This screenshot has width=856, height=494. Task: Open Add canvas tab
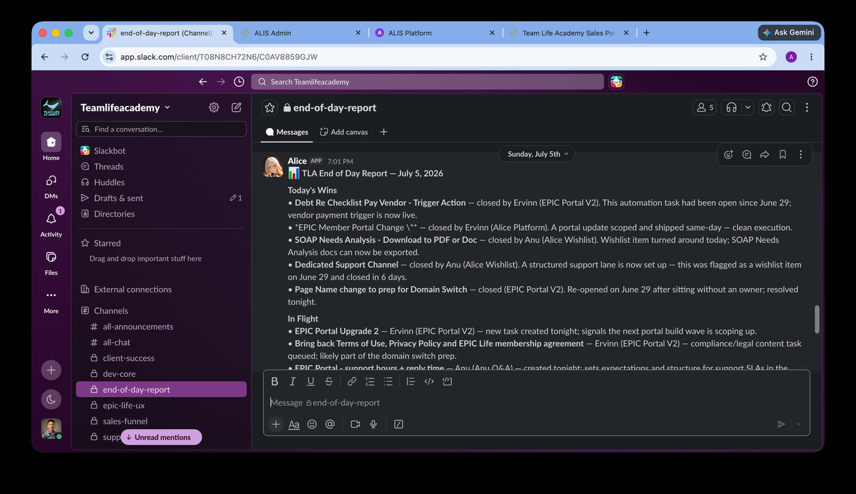(x=344, y=132)
